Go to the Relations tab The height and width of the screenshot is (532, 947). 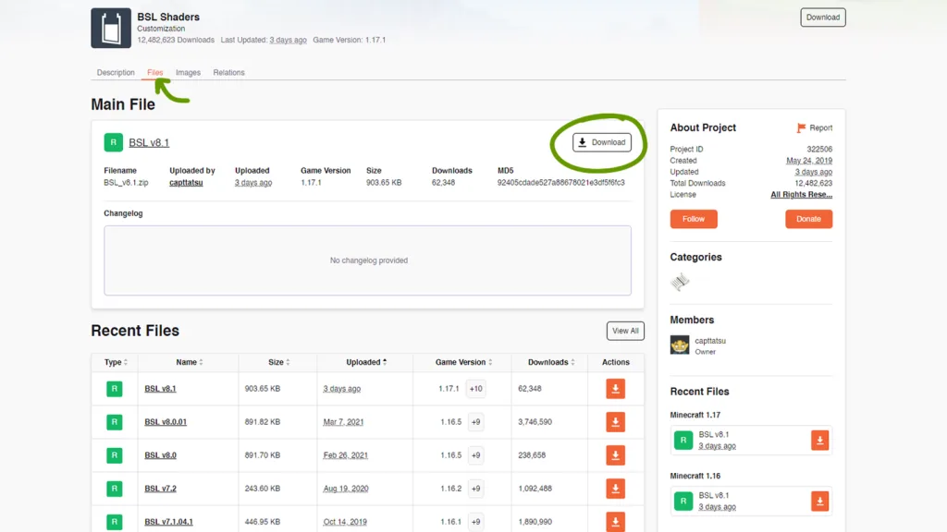228,72
